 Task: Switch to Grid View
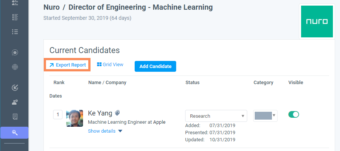click(x=110, y=65)
